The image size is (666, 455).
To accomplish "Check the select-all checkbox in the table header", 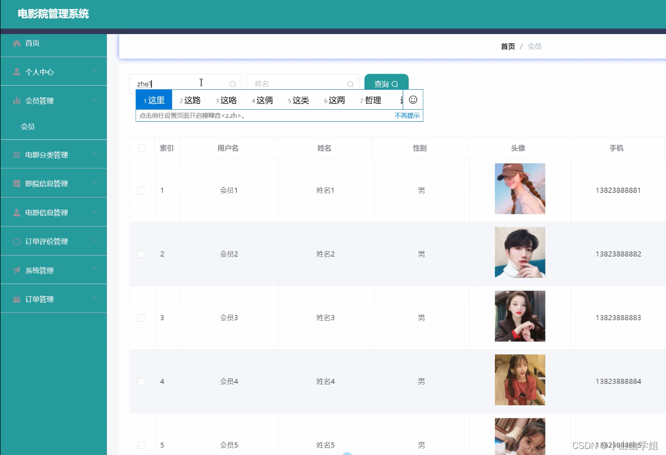I will pyautogui.click(x=141, y=148).
